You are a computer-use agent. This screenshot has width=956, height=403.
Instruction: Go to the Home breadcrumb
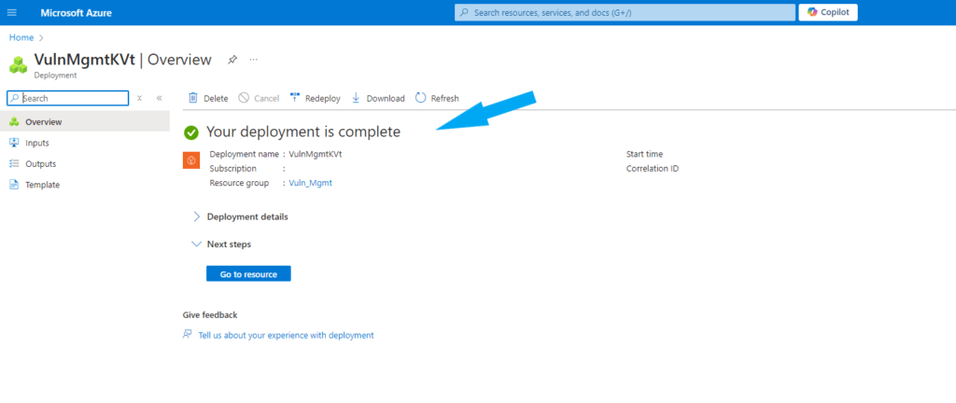(x=21, y=37)
